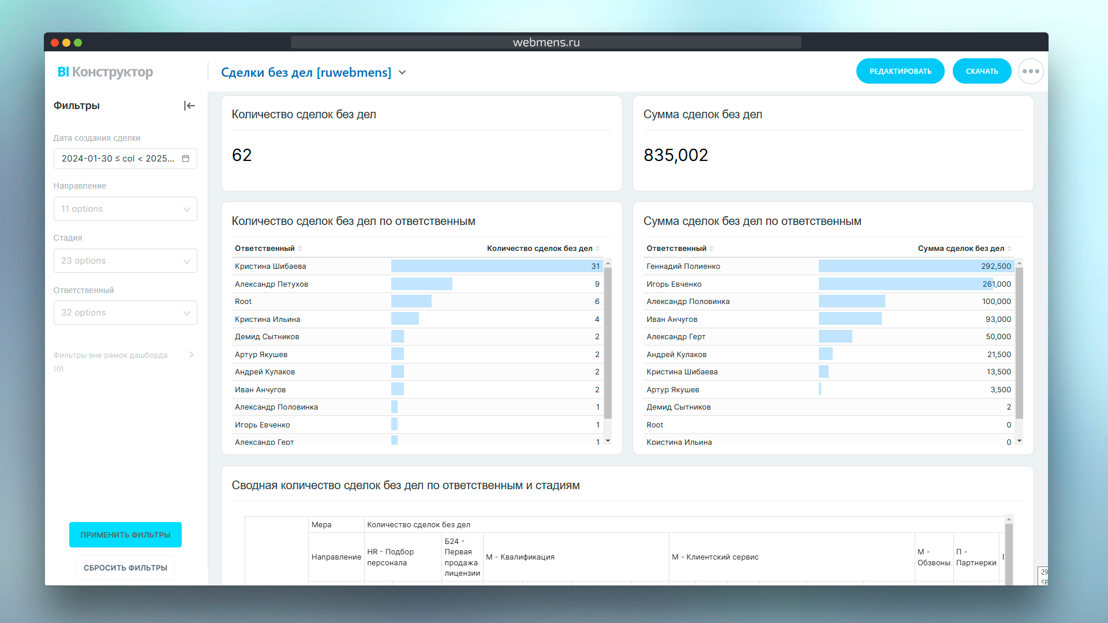Click the date range input field

118,159
